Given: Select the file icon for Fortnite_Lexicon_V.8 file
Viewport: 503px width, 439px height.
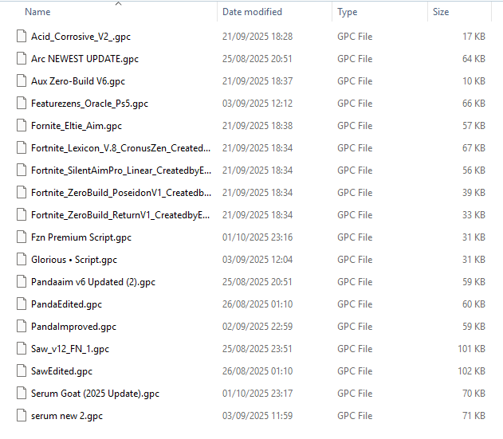Looking at the screenshot, I should [22, 148].
